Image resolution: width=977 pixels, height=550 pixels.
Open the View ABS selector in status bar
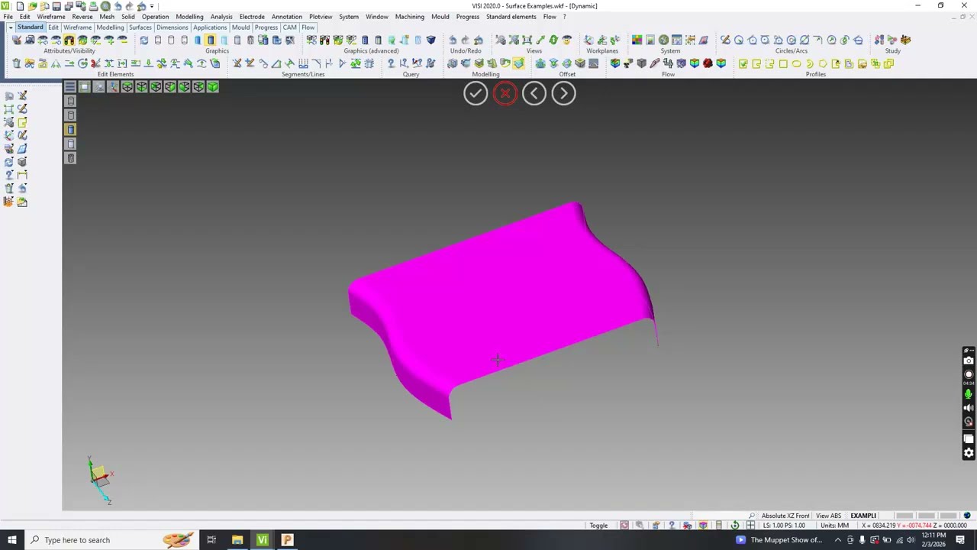(828, 516)
